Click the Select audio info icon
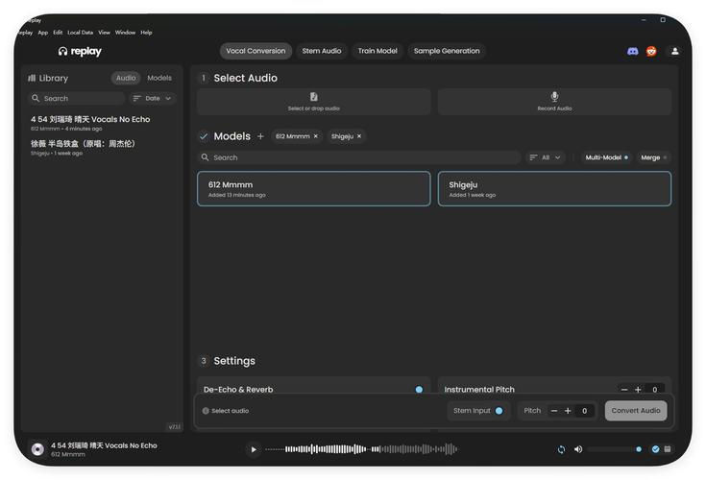 pyautogui.click(x=206, y=411)
